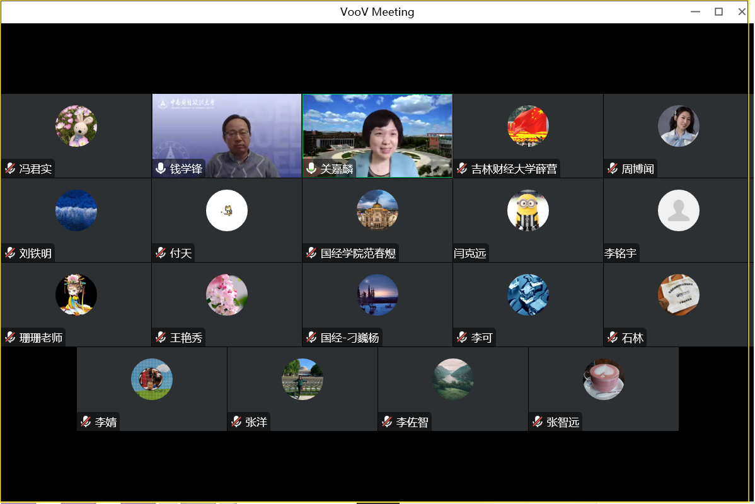Click muted mic icon for 吉林财经大学薛营
Image resolution: width=755 pixels, height=504 pixels.
tap(462, 169)
